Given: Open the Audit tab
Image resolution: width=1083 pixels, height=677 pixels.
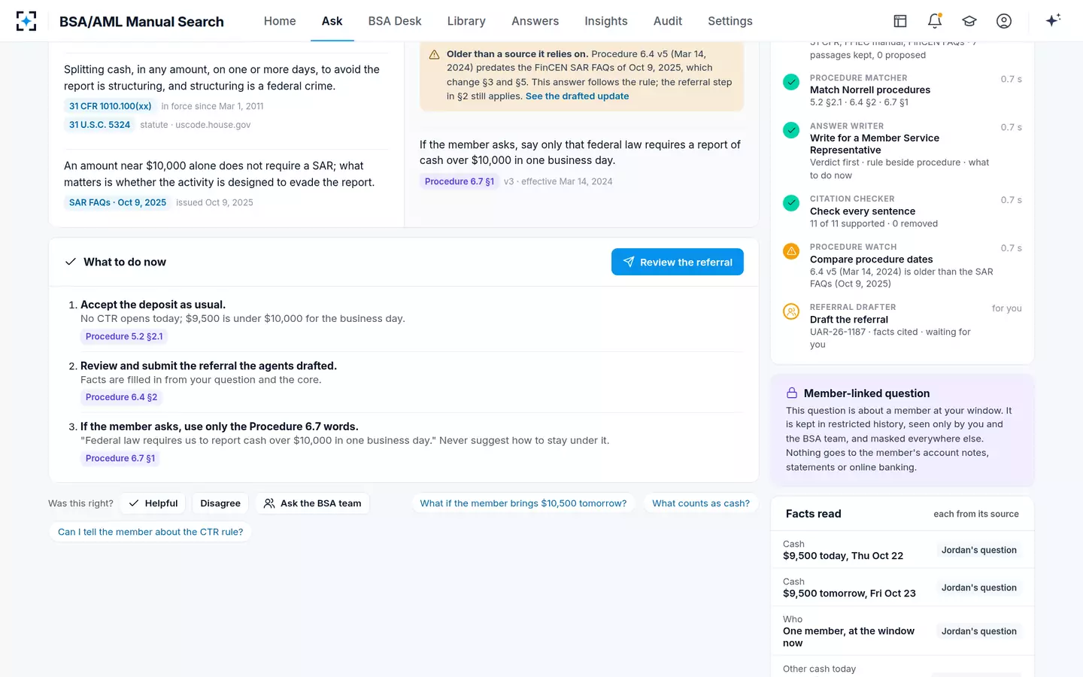Looking at the screenshot, I should [x=668, y=21].
